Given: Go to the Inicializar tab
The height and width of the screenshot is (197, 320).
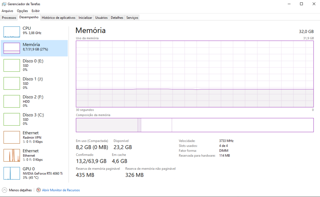Looking at the screenshot, I should click(x=85, y=18).
